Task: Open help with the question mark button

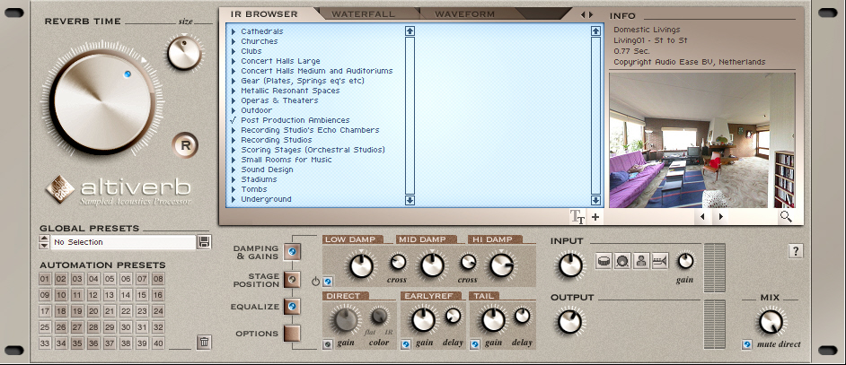Action: coord(796,251)
